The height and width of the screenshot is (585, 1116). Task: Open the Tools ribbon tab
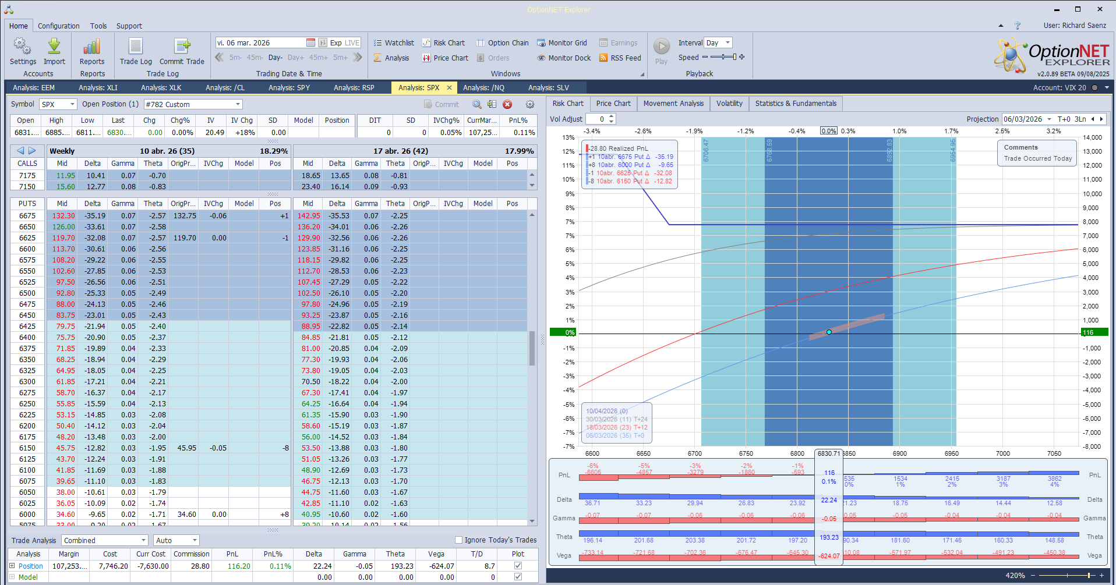coord(98,26)
